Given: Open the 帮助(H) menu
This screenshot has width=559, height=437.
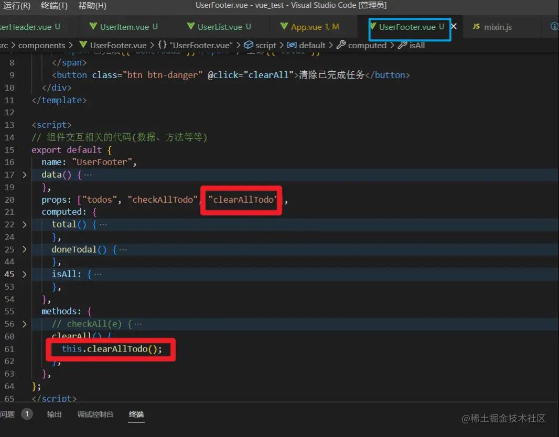Looking at the screenshot, I should pyautogui.click(x=92, y=5).
